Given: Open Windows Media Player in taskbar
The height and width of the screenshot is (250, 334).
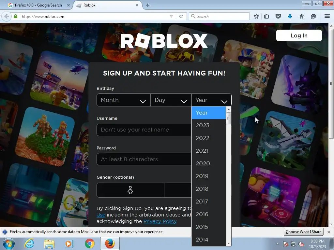Looking at the screenshot, I should [x=69, y=243].
